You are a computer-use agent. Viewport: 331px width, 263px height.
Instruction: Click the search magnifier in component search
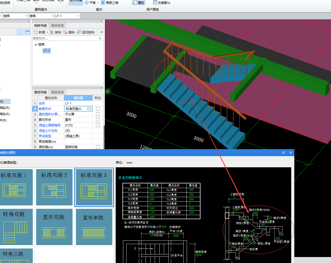pyautogui.click(x=100, y=38)
